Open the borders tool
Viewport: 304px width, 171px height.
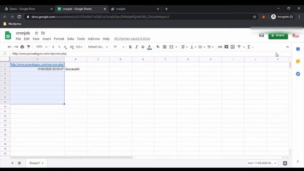165,47
